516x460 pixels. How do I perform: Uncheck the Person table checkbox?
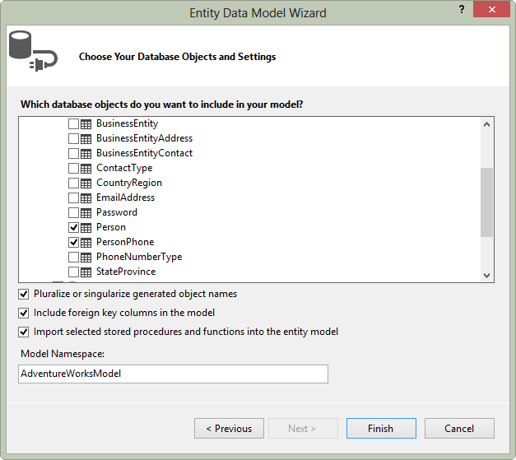tap(73, 228)
